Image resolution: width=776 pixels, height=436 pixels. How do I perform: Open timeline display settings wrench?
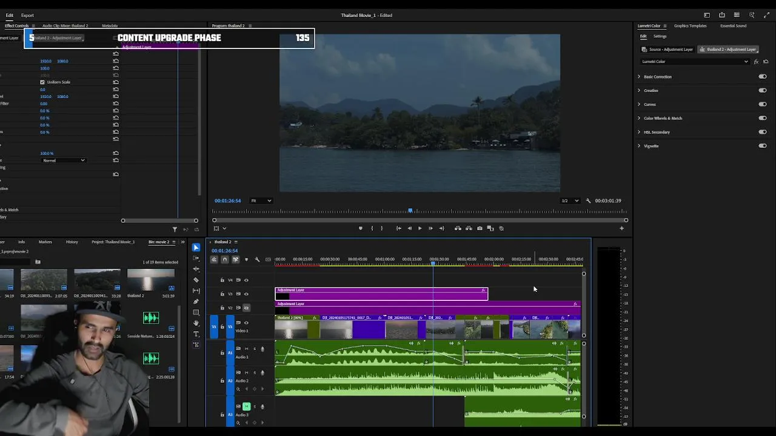point(257,260)
